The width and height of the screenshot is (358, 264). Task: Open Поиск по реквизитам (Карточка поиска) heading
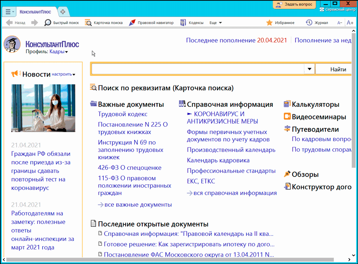[x=166, y=88]
